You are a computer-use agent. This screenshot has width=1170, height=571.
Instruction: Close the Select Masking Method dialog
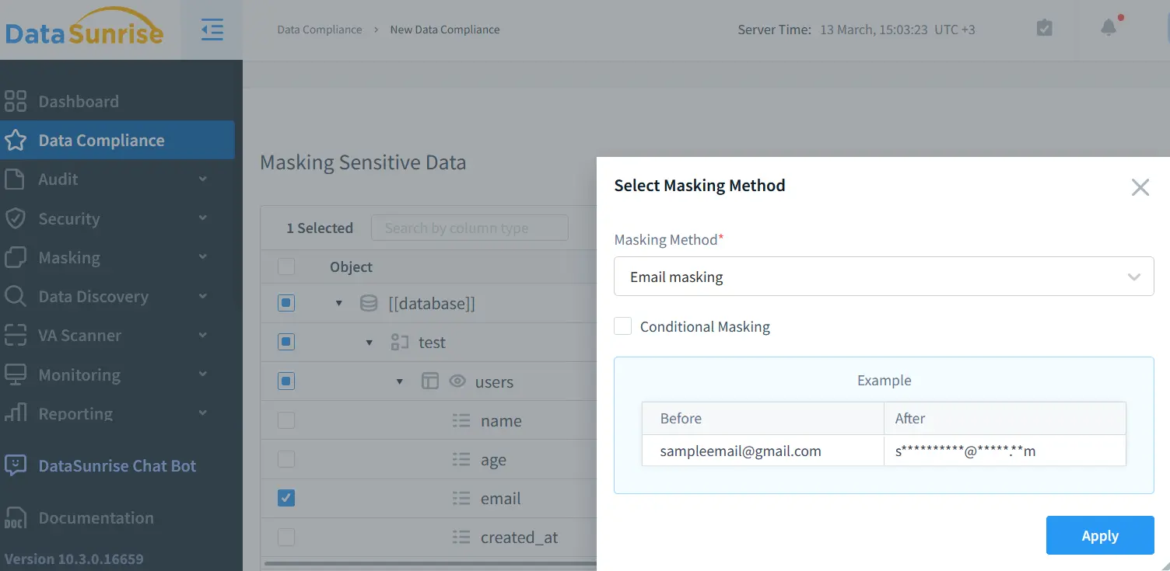(1140, 187)
